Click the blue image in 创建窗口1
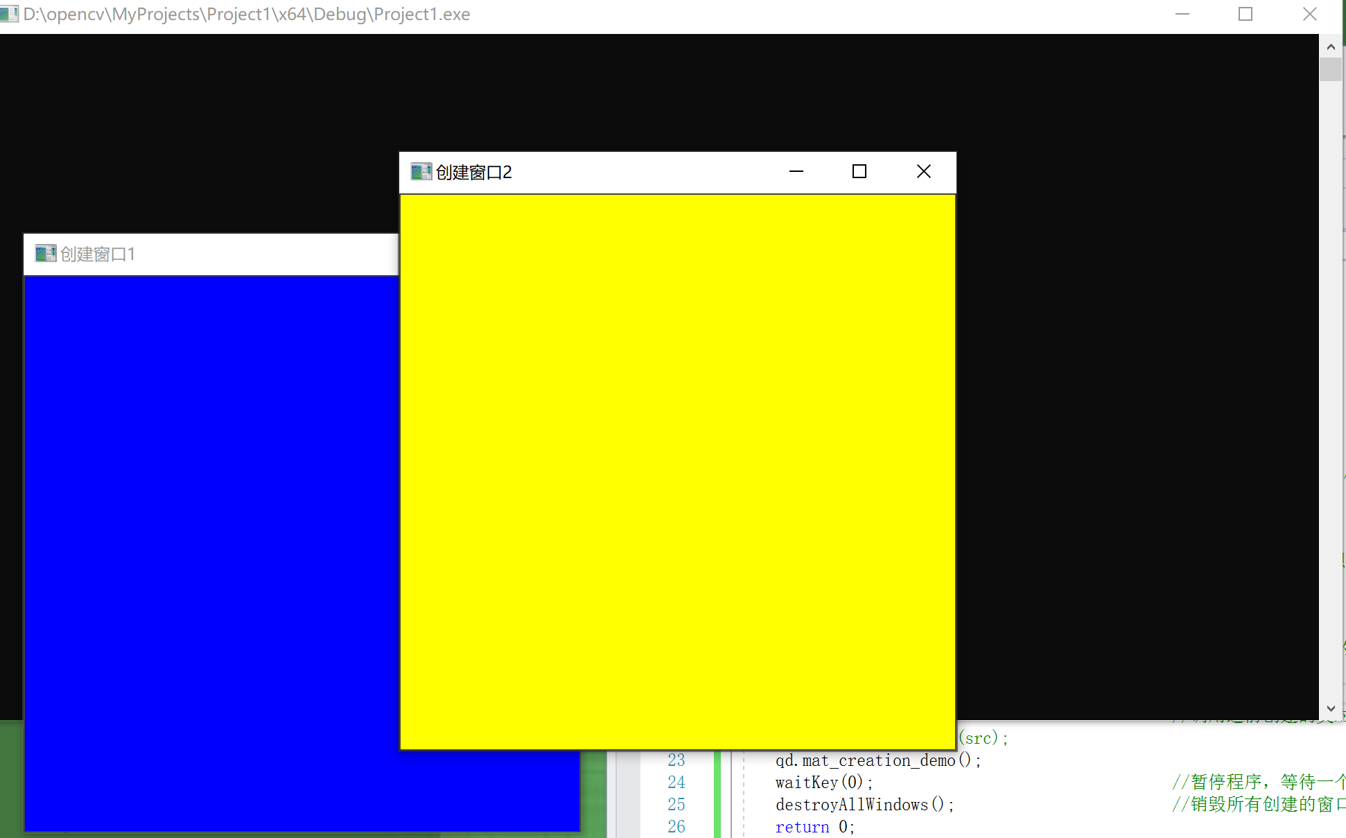Screen dimensions: 1346x838 tap(211, 553)
